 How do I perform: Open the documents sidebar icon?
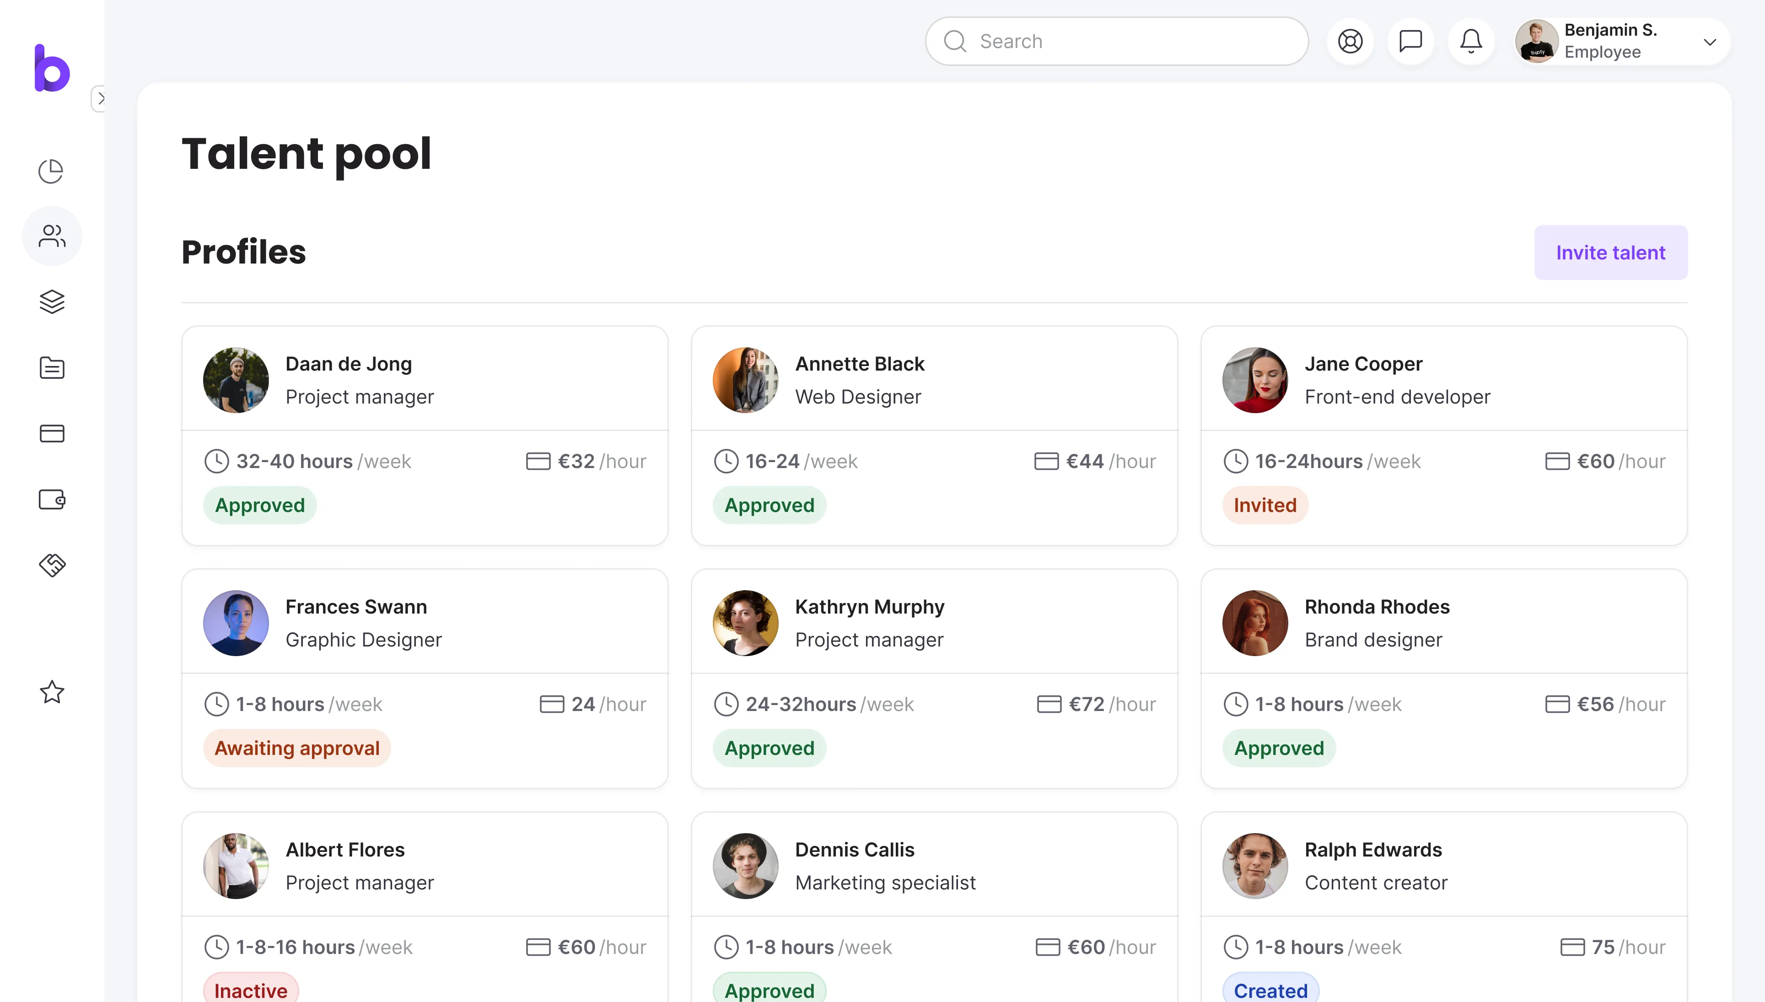pos(52,367)
